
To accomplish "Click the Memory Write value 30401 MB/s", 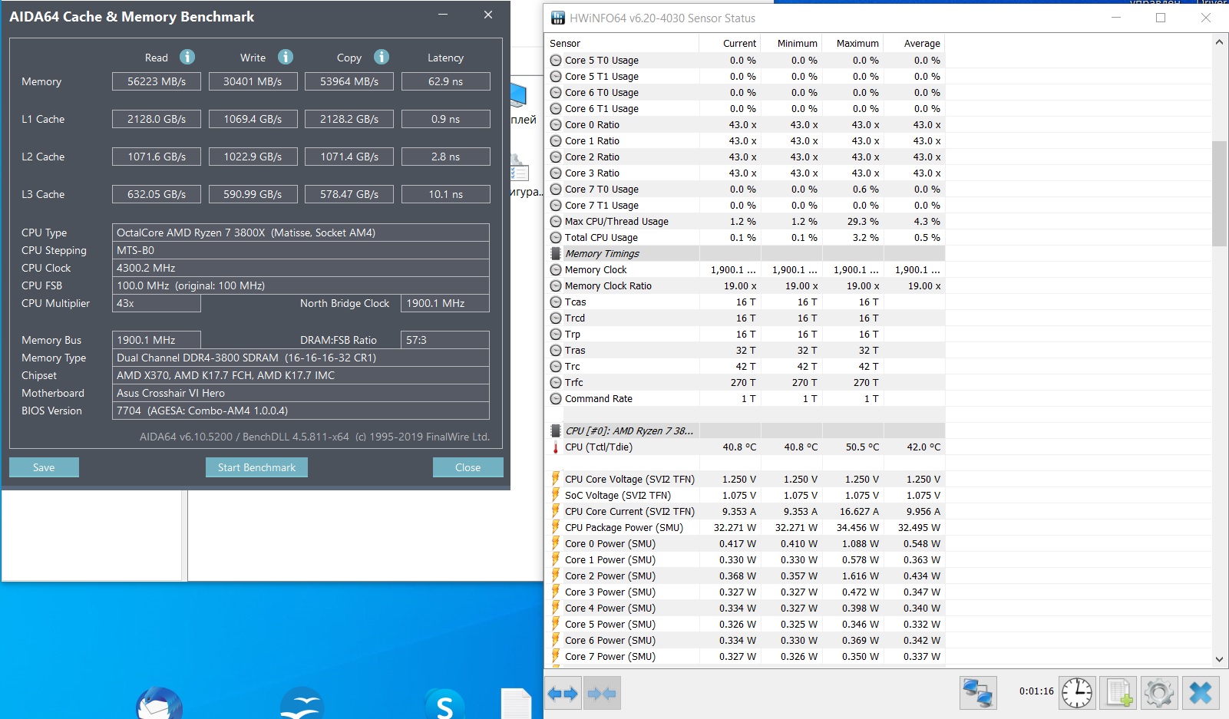I will 253,81.
